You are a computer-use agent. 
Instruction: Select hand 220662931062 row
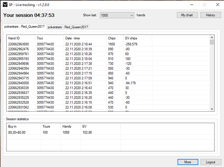click(x=108, y=107)
